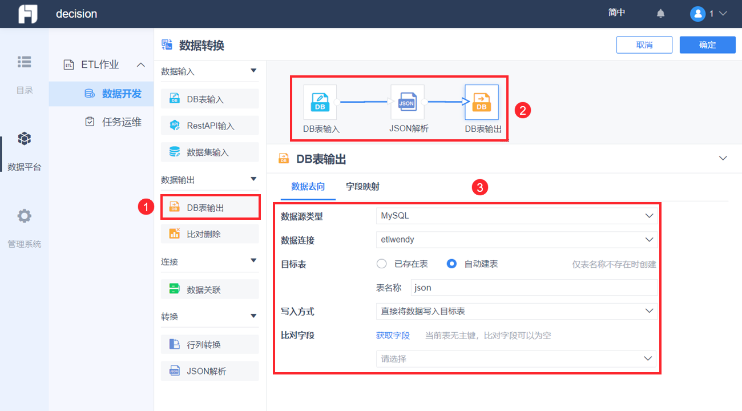Click the 数据开发 database icon
Image resolution: width=742 pixels, height=411 pixels.
point(90,94)
